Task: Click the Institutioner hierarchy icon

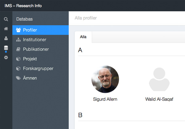Action: (x=18, y=40)
